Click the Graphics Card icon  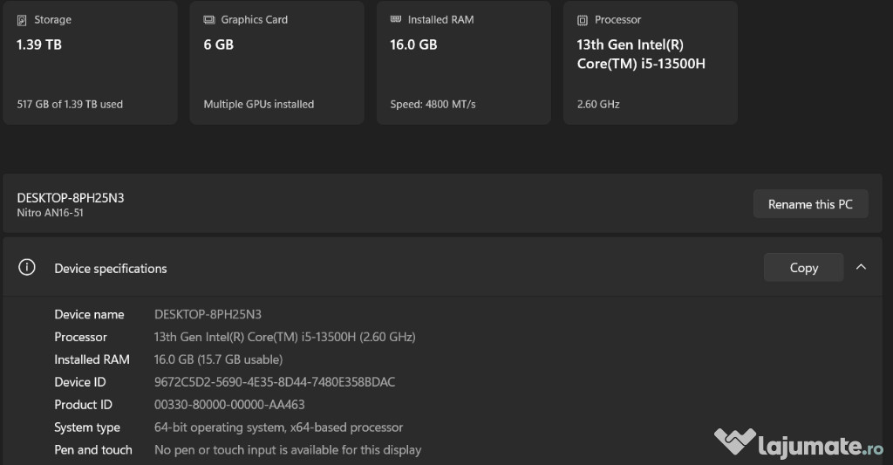tap(209, 20)
